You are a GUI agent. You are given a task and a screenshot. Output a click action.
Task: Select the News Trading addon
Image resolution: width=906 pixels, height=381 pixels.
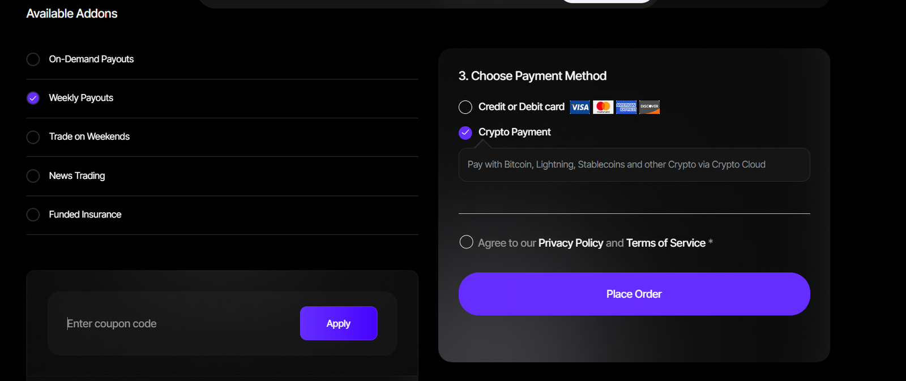pos(33,176)
